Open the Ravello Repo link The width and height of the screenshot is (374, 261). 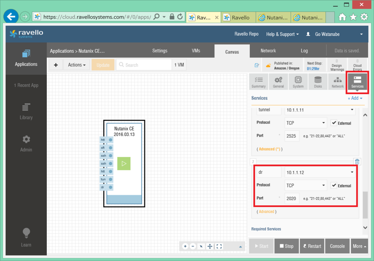click(247, 34)
